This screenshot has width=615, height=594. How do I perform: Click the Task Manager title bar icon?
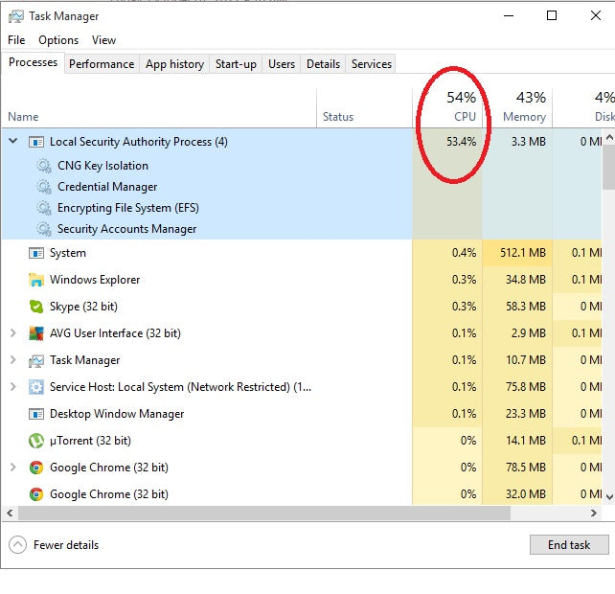click(x=16, y=16)
